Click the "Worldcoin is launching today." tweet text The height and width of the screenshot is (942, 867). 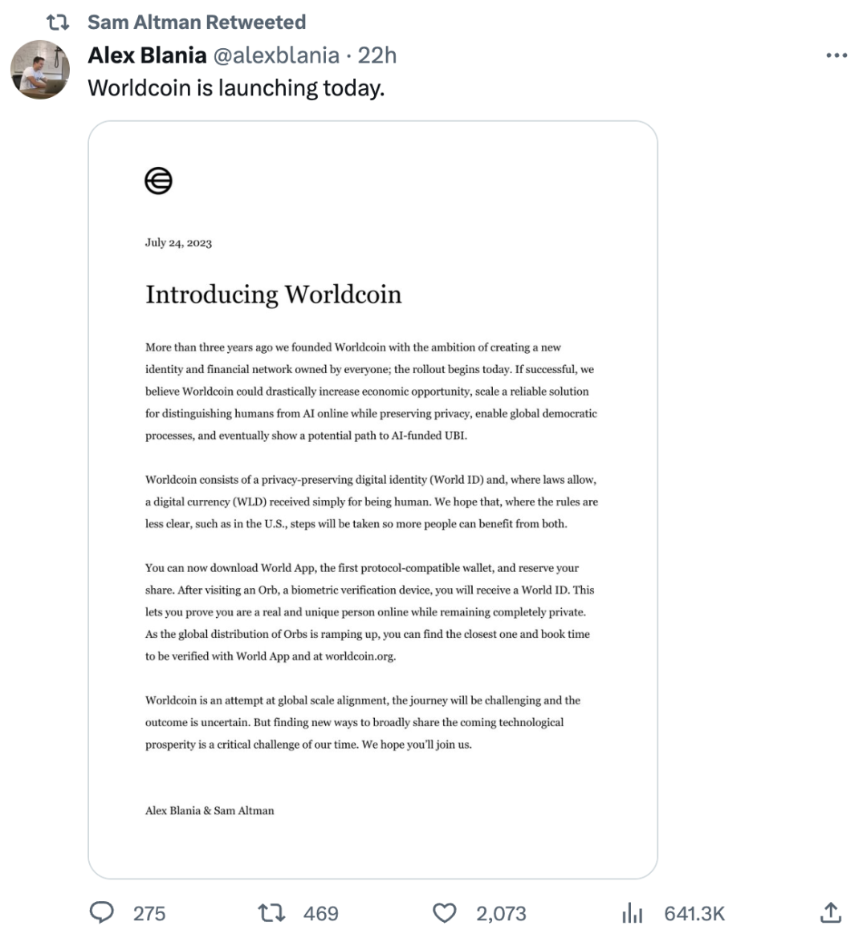point(236,87)
